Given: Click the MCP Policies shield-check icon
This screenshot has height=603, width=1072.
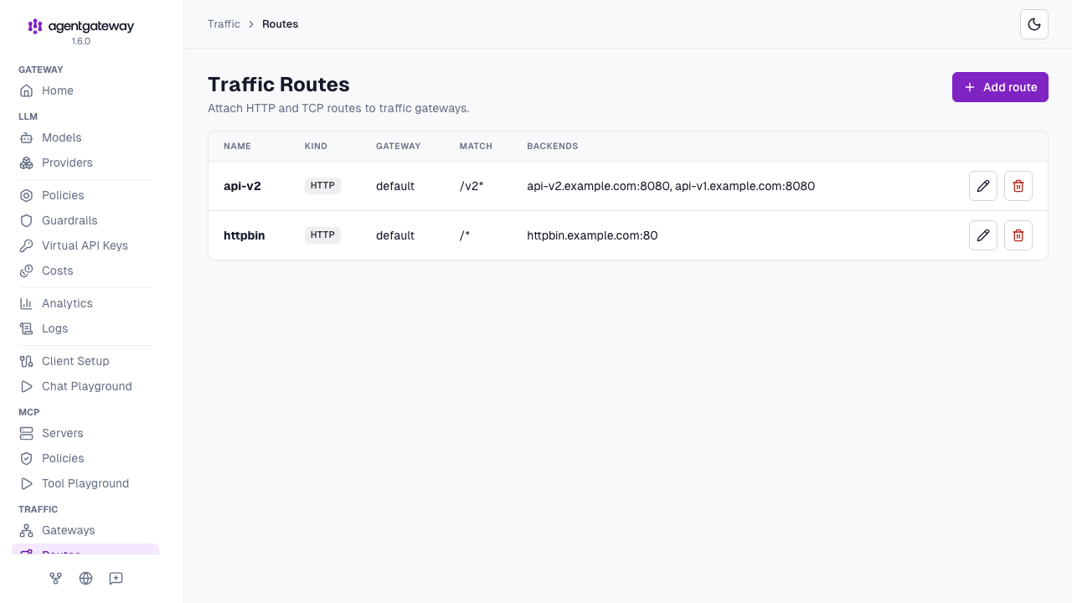Looking at the screenshot, I should click(27, 458).
